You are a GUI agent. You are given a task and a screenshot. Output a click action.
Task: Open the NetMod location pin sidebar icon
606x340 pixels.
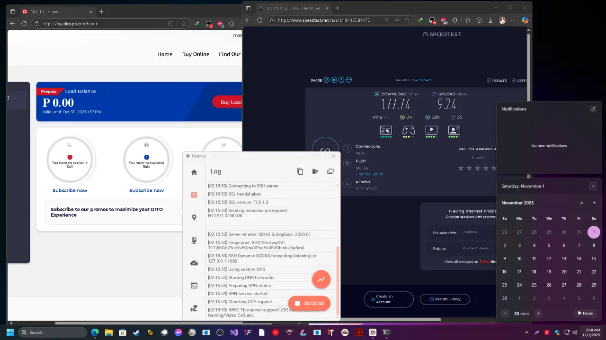194,218
